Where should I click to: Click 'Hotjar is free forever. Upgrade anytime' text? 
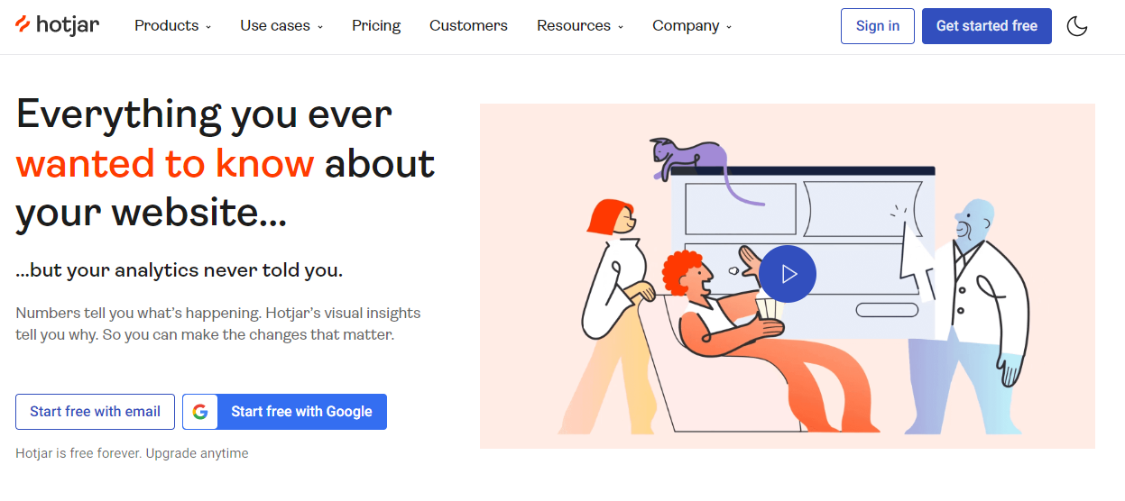[132, 453]
